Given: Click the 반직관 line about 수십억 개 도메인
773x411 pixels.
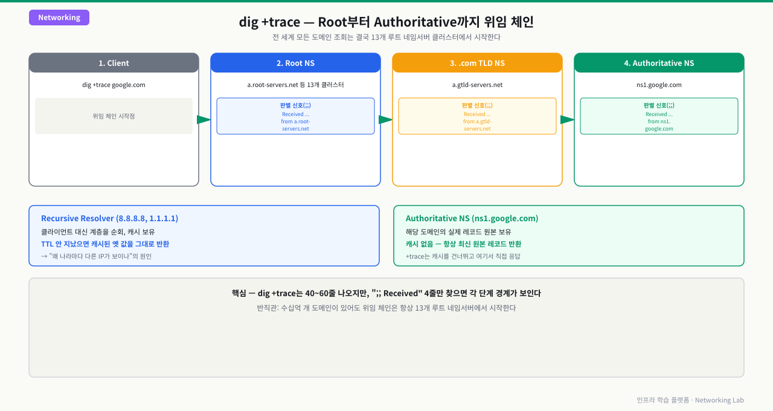Looking at the screenshot, I should [386, 308].
